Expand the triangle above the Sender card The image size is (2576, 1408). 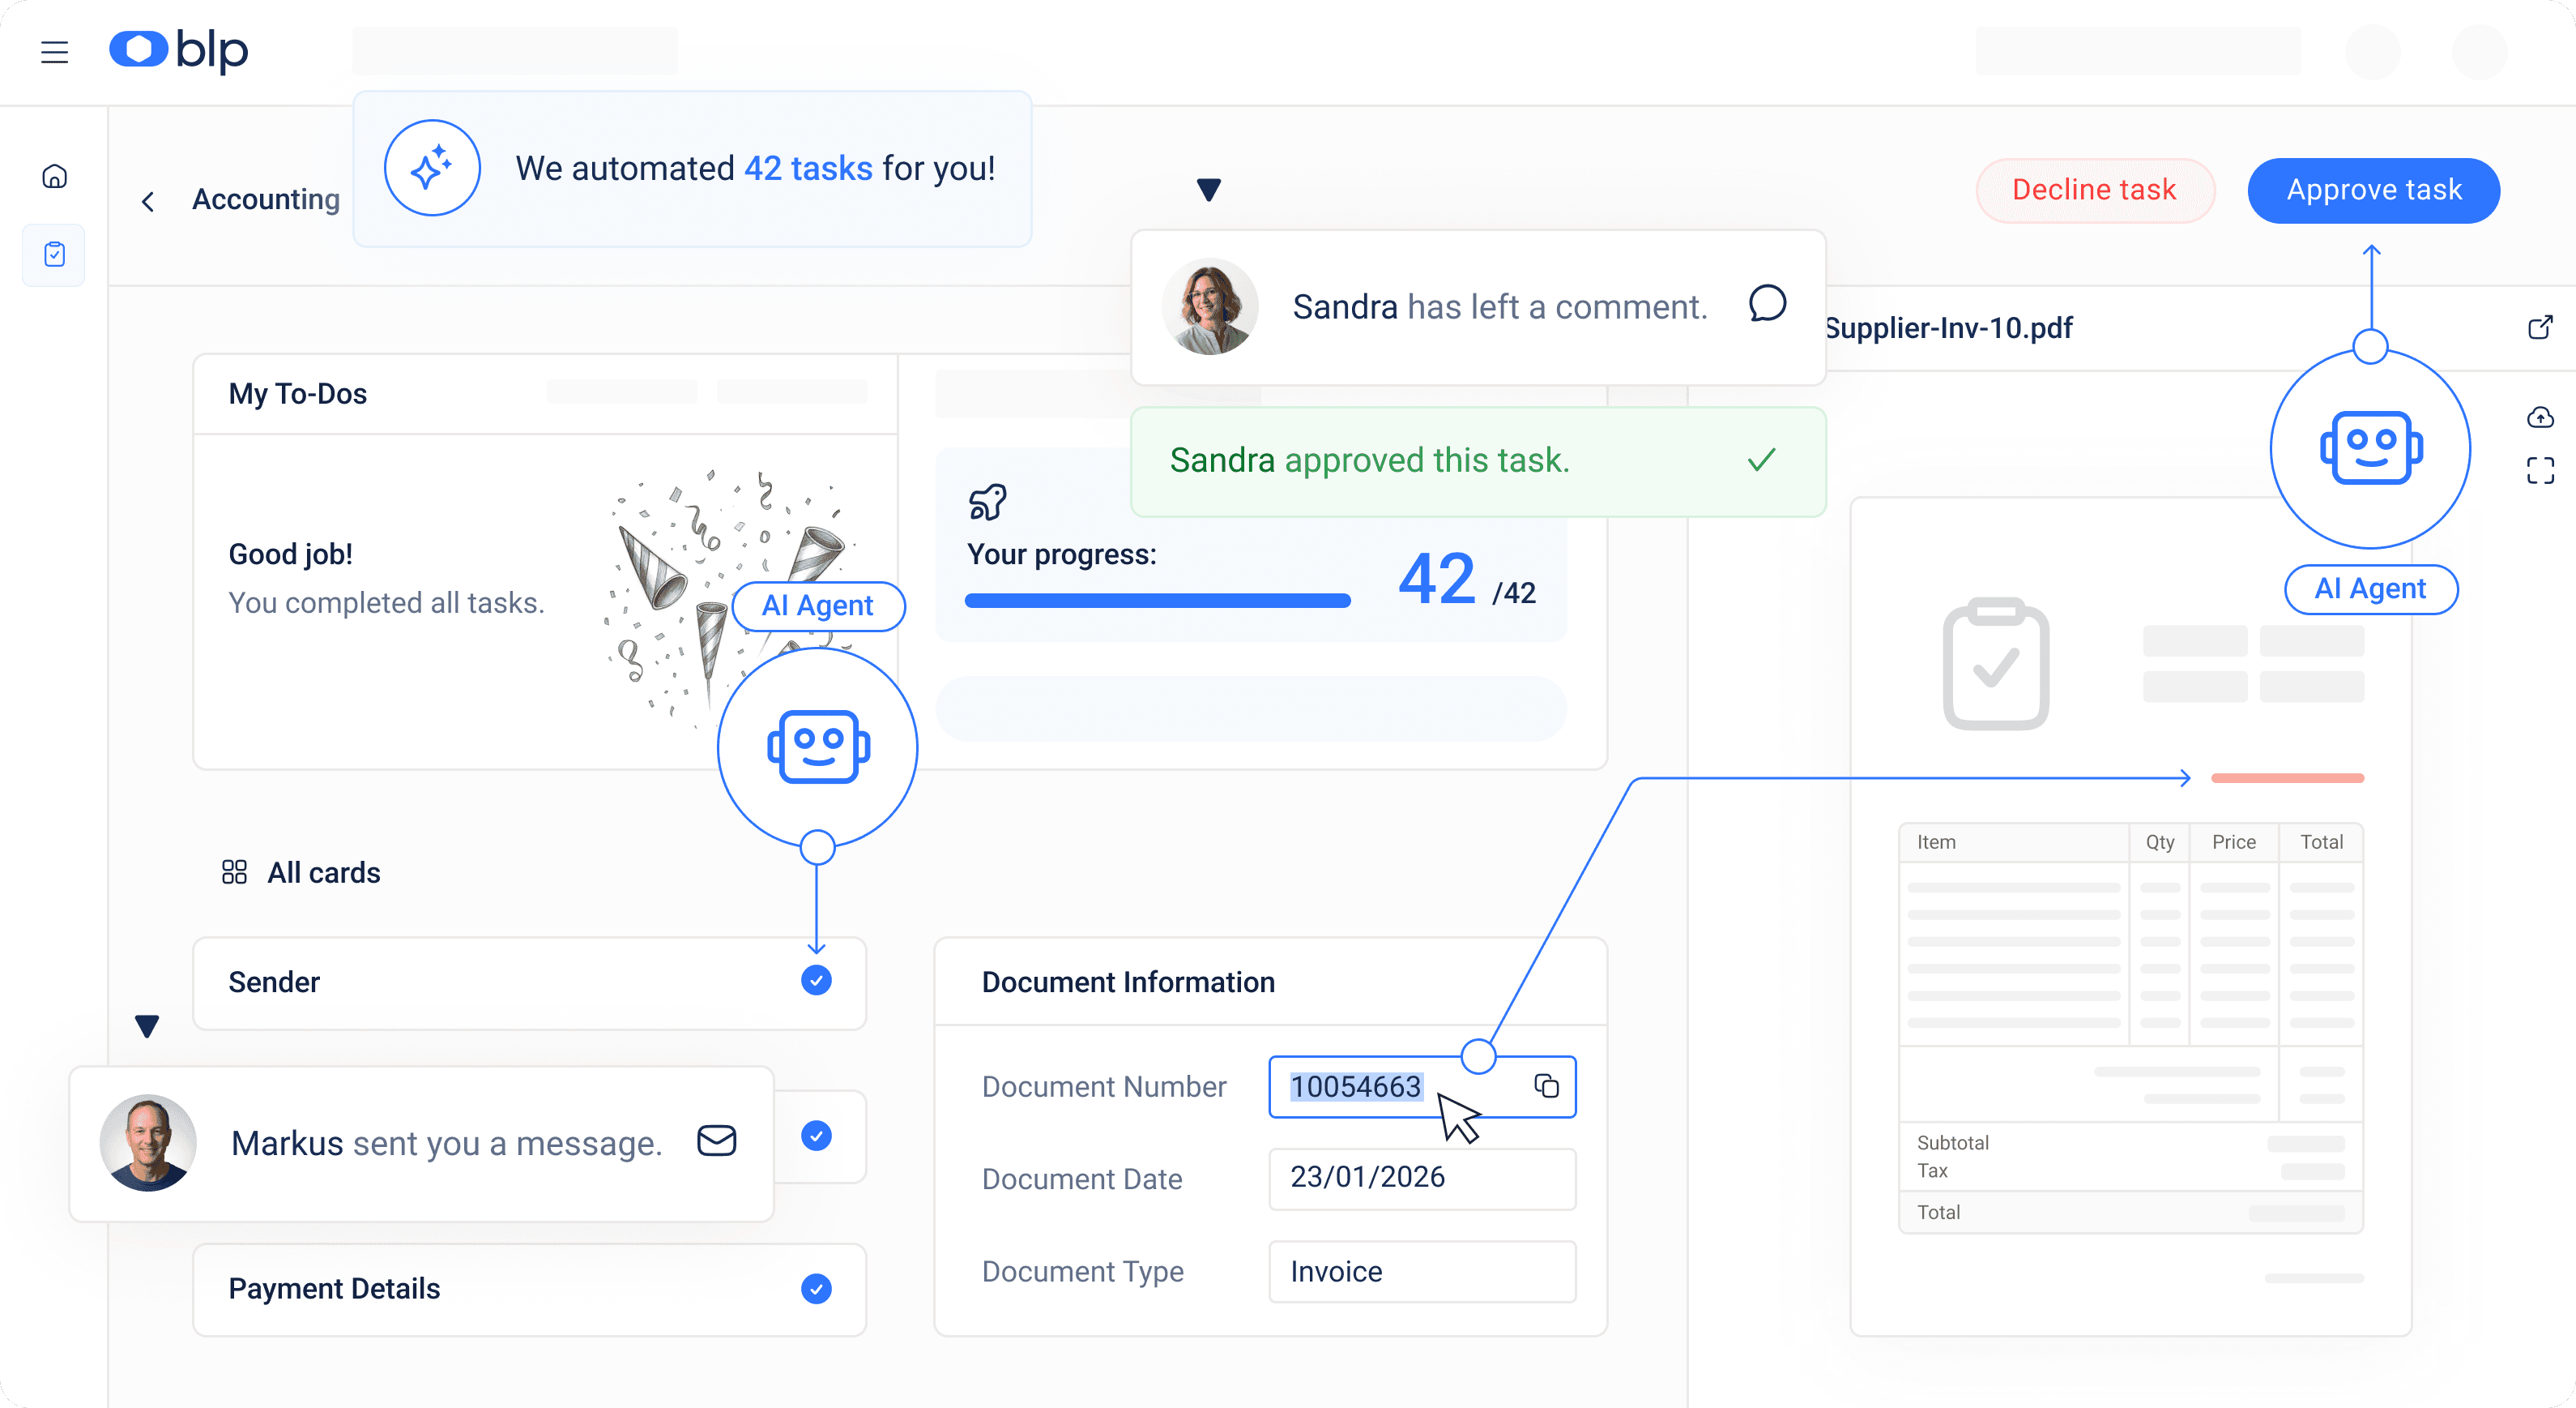point(147,1025)
